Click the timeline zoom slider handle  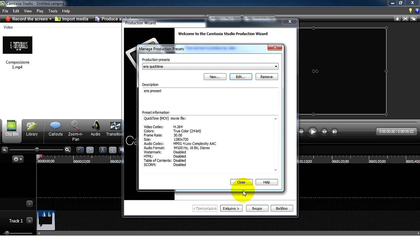click(37, 149)
